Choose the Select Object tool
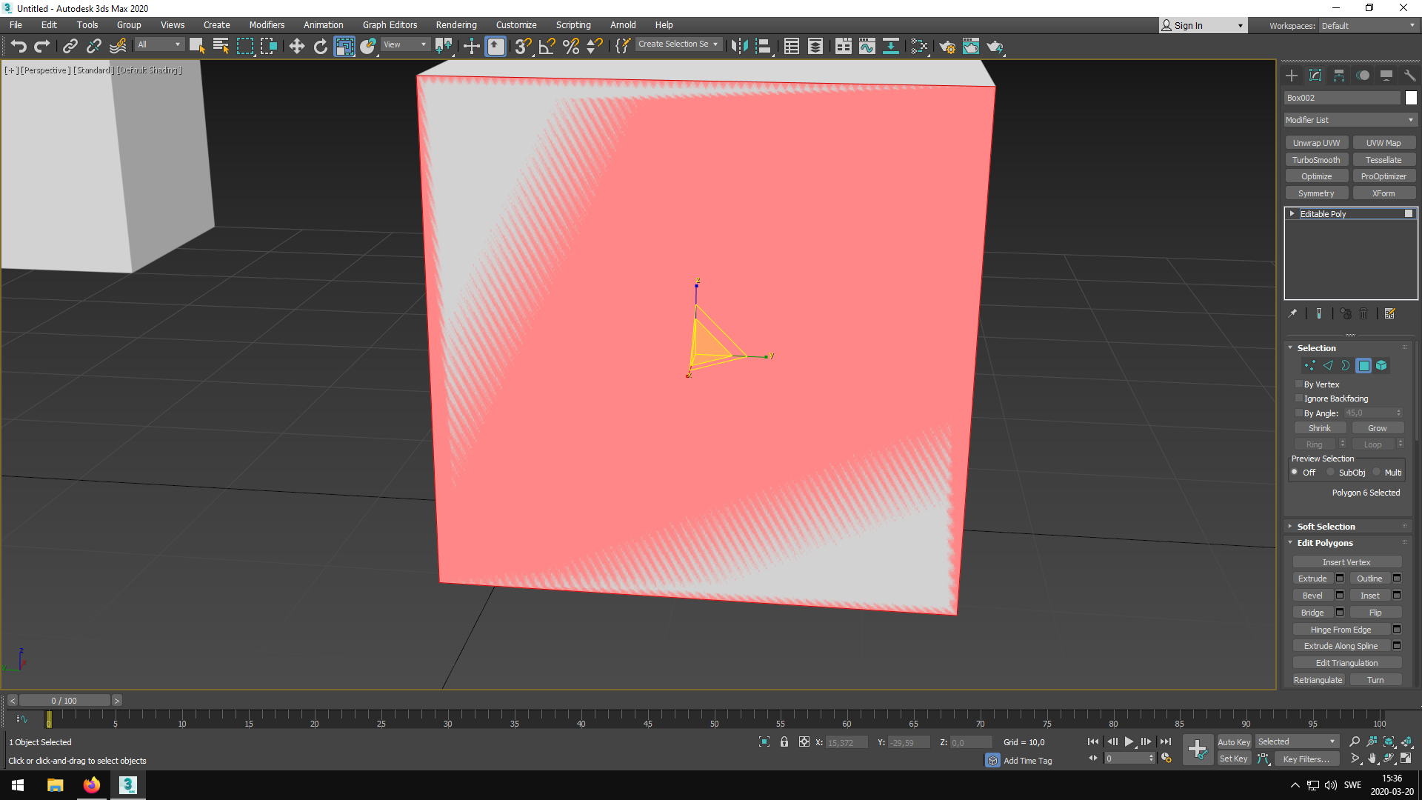The height and width of the screenshot is (800, 1422). pos(197,47)
